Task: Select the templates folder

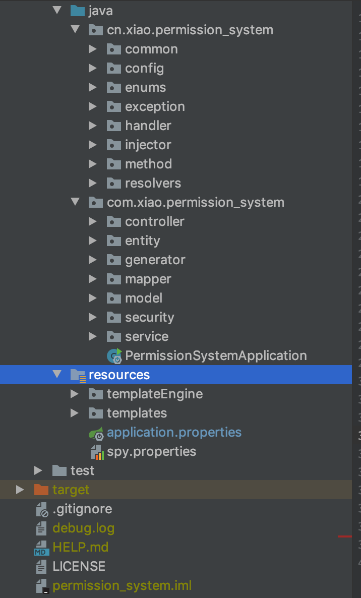Action: (x=137, y=413)
